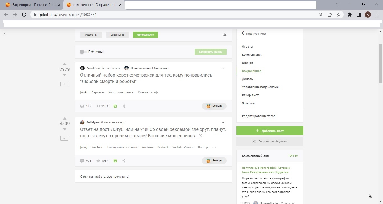
Task: Open the Популярные Фотографии comment-of-the-day link
Action: click(265, 170)
